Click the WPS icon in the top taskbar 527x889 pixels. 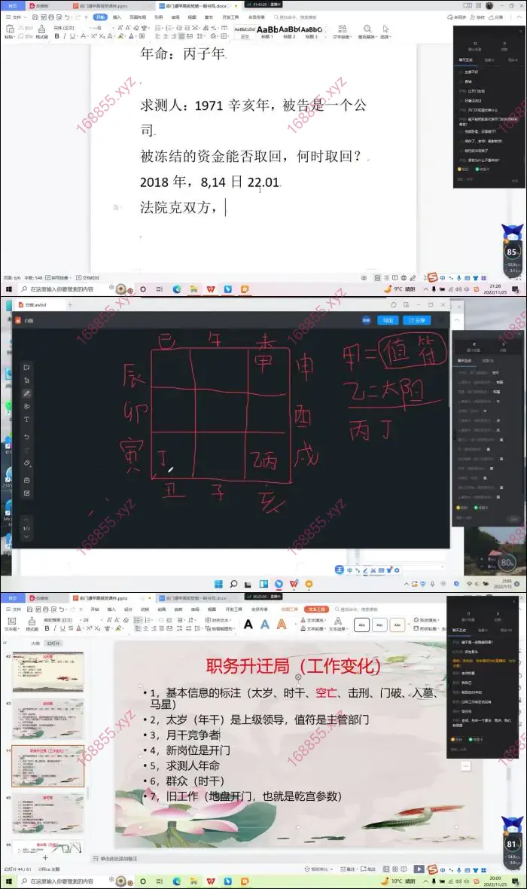point(211,289)
